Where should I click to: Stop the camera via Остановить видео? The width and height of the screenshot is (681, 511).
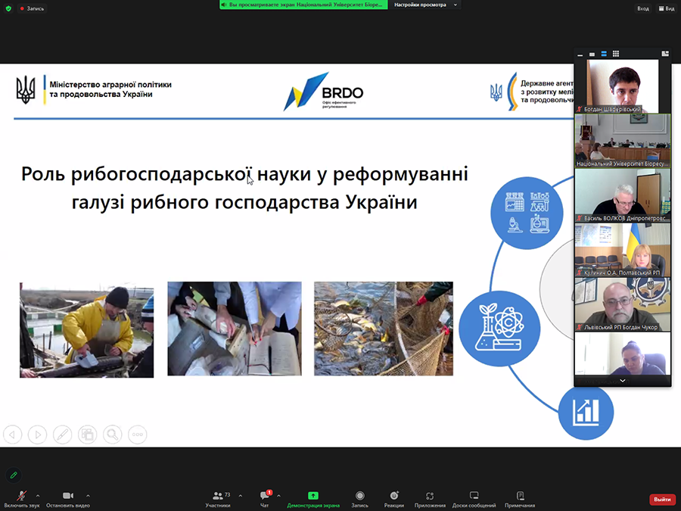[68, 499]
